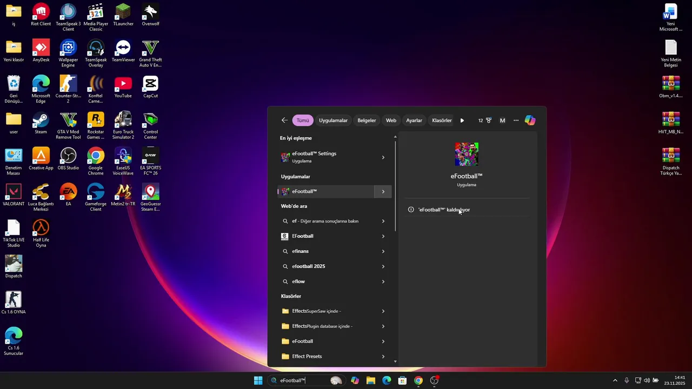
Task: Switch to Ayarlar search filter
Action: [414, 120]
